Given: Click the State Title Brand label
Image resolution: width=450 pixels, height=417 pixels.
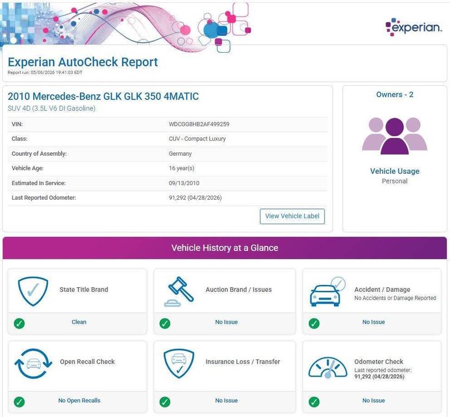Looking at the screenshot, I should (84, 289).
